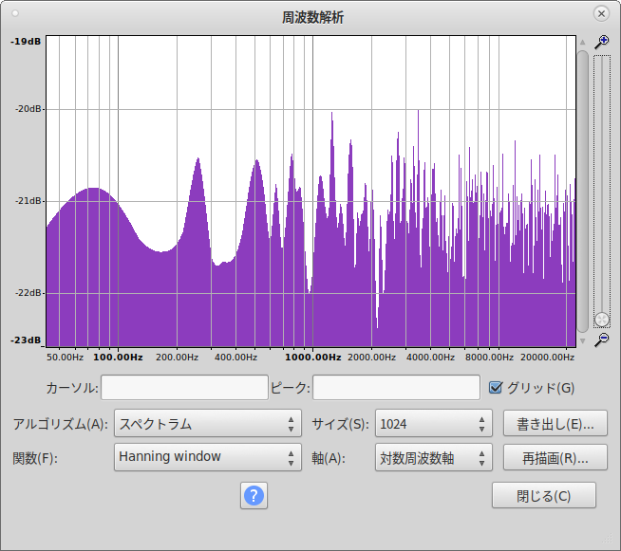
Task: Click the purple spectrum plot near 1000.00Hz
Action: pos(313,313)
